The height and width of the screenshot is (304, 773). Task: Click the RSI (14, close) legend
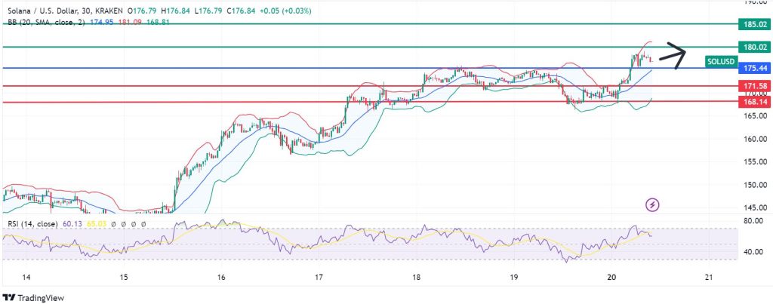coord(33,224)
